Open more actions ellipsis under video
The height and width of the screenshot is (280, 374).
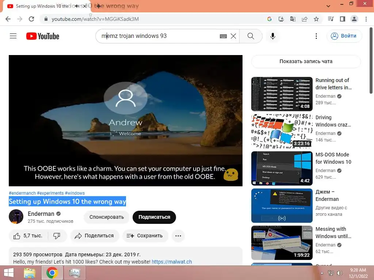(178, 236)
